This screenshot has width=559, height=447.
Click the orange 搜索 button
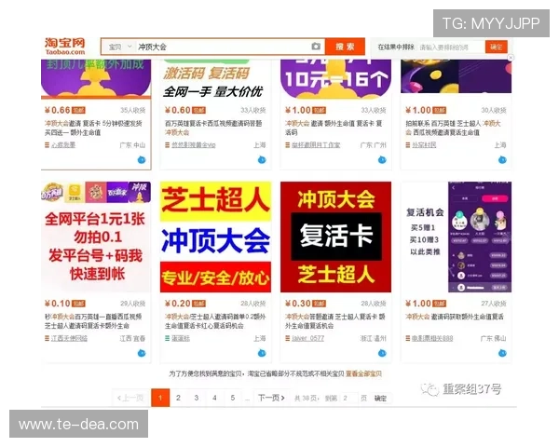point(345,47)
